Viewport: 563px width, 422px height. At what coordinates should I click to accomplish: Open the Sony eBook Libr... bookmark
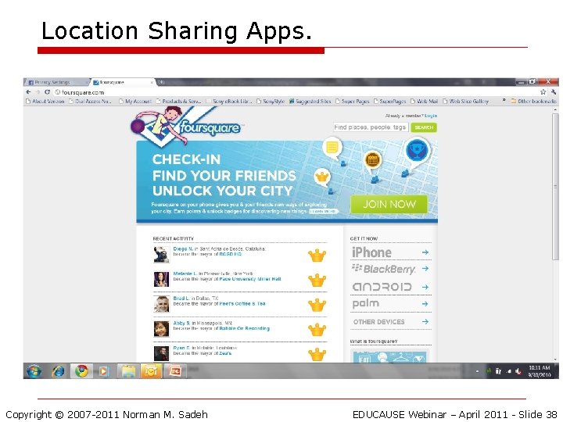pos(229,101)
